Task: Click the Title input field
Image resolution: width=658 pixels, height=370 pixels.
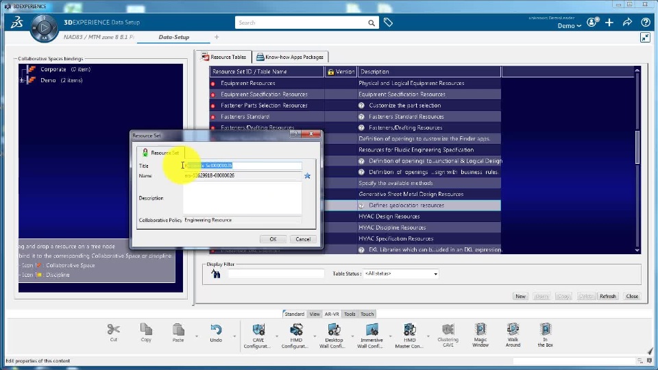Action: click(x=243, y=166)
